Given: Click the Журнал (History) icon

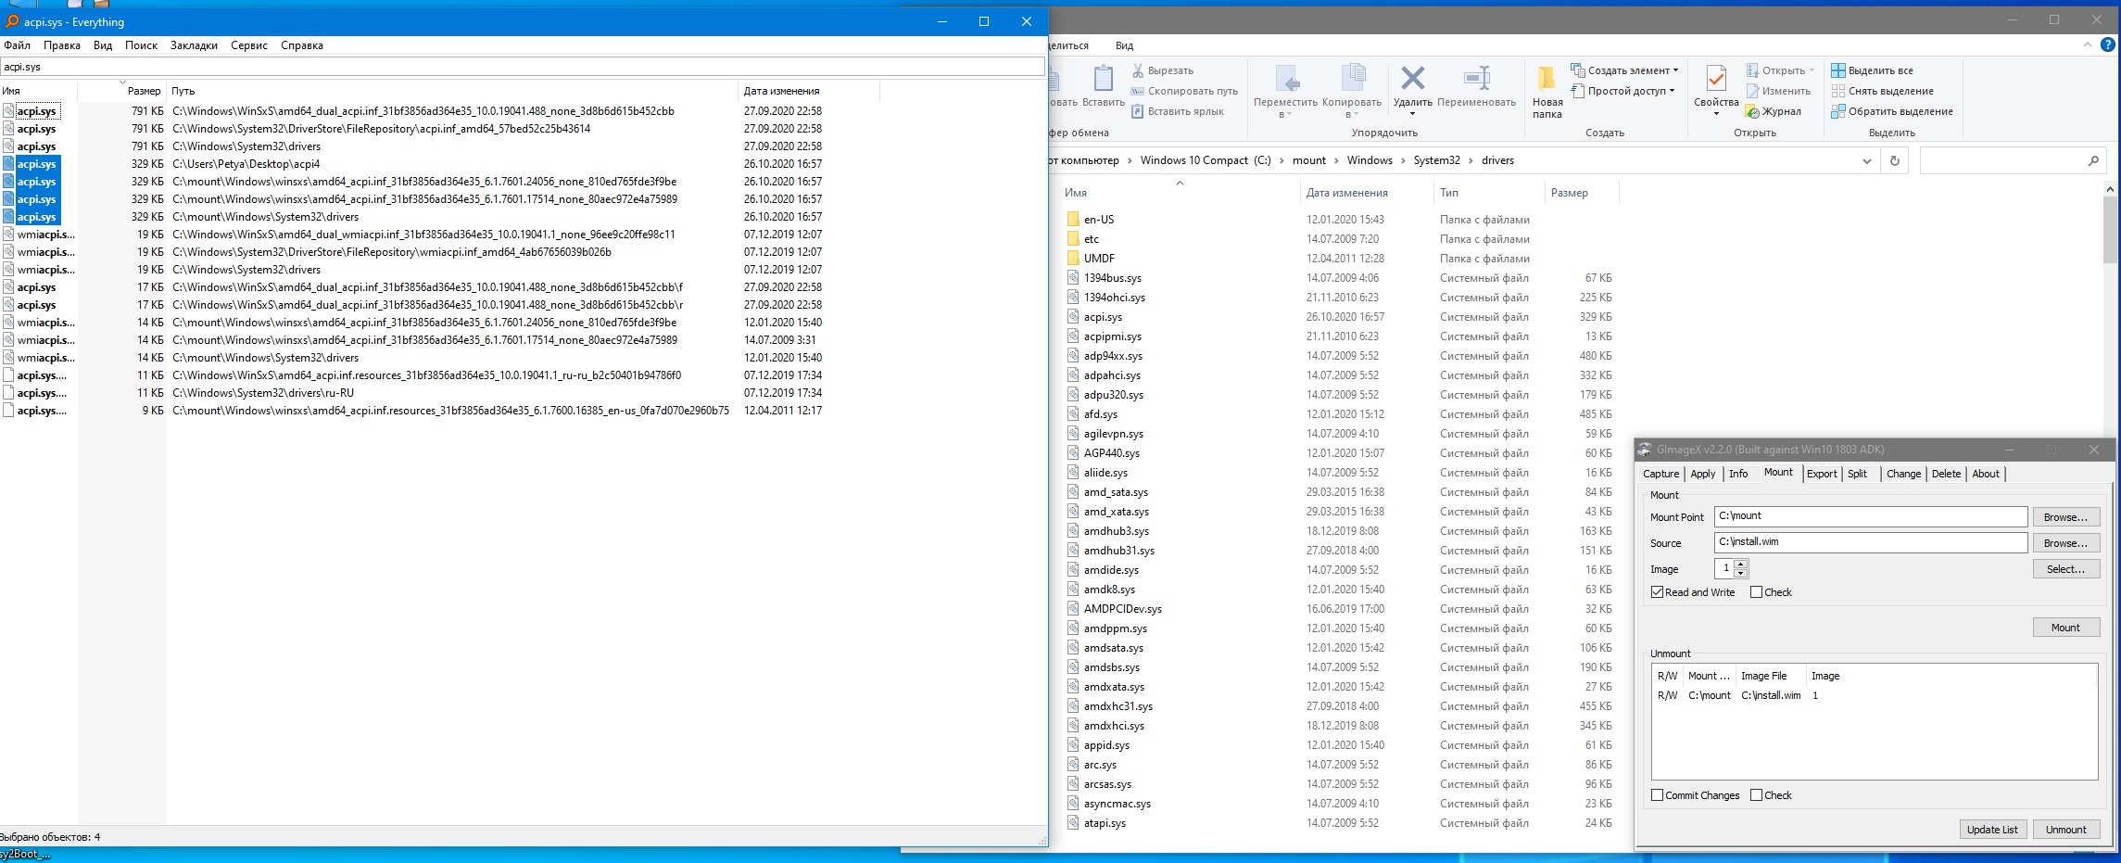Looking at the screenshot, I should [x=1752, y=111].
